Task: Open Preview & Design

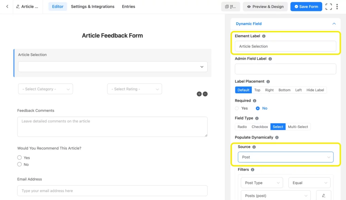Action: [265, 6]
